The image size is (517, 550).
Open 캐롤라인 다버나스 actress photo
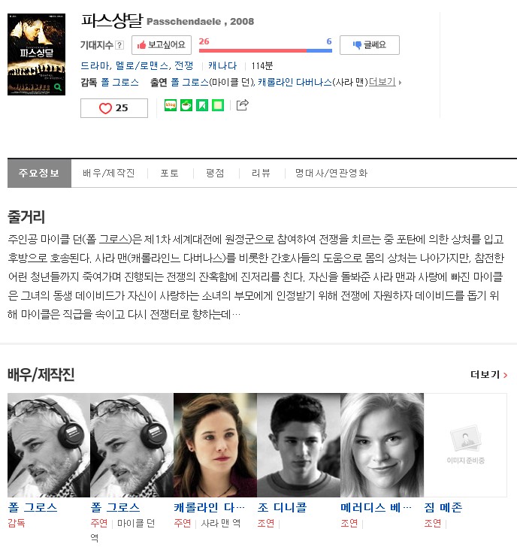(215, 445)
